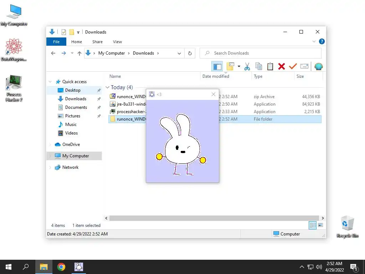365x274 pixels.
Task: Select the runonce_WIND zip archive file
Action: pos(215,96)
